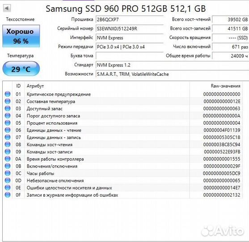The width and height of the screenshot is (249, 242).
Task: Click the firmware field 2B6QCXP7
Action: (x=130, y=20)
